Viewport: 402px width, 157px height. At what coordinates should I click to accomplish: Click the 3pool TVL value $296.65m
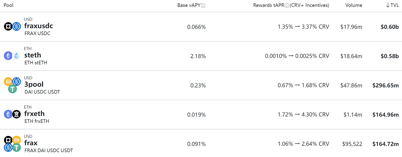pyautogui.click(x=385, y=85)
